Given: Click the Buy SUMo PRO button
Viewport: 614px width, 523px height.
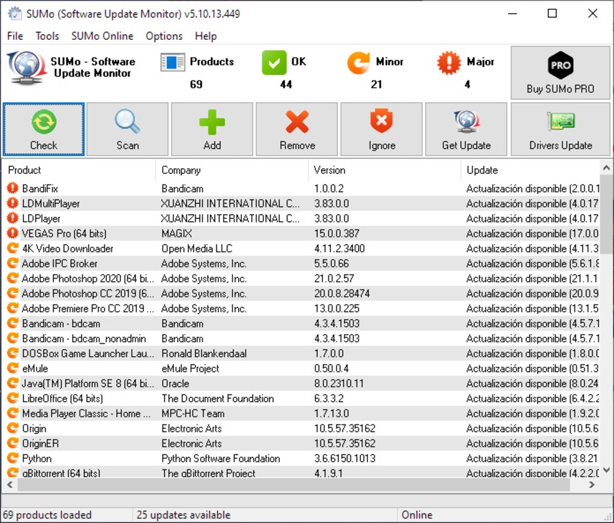Looking at the screenshot, I should click(x=560, y=73).
